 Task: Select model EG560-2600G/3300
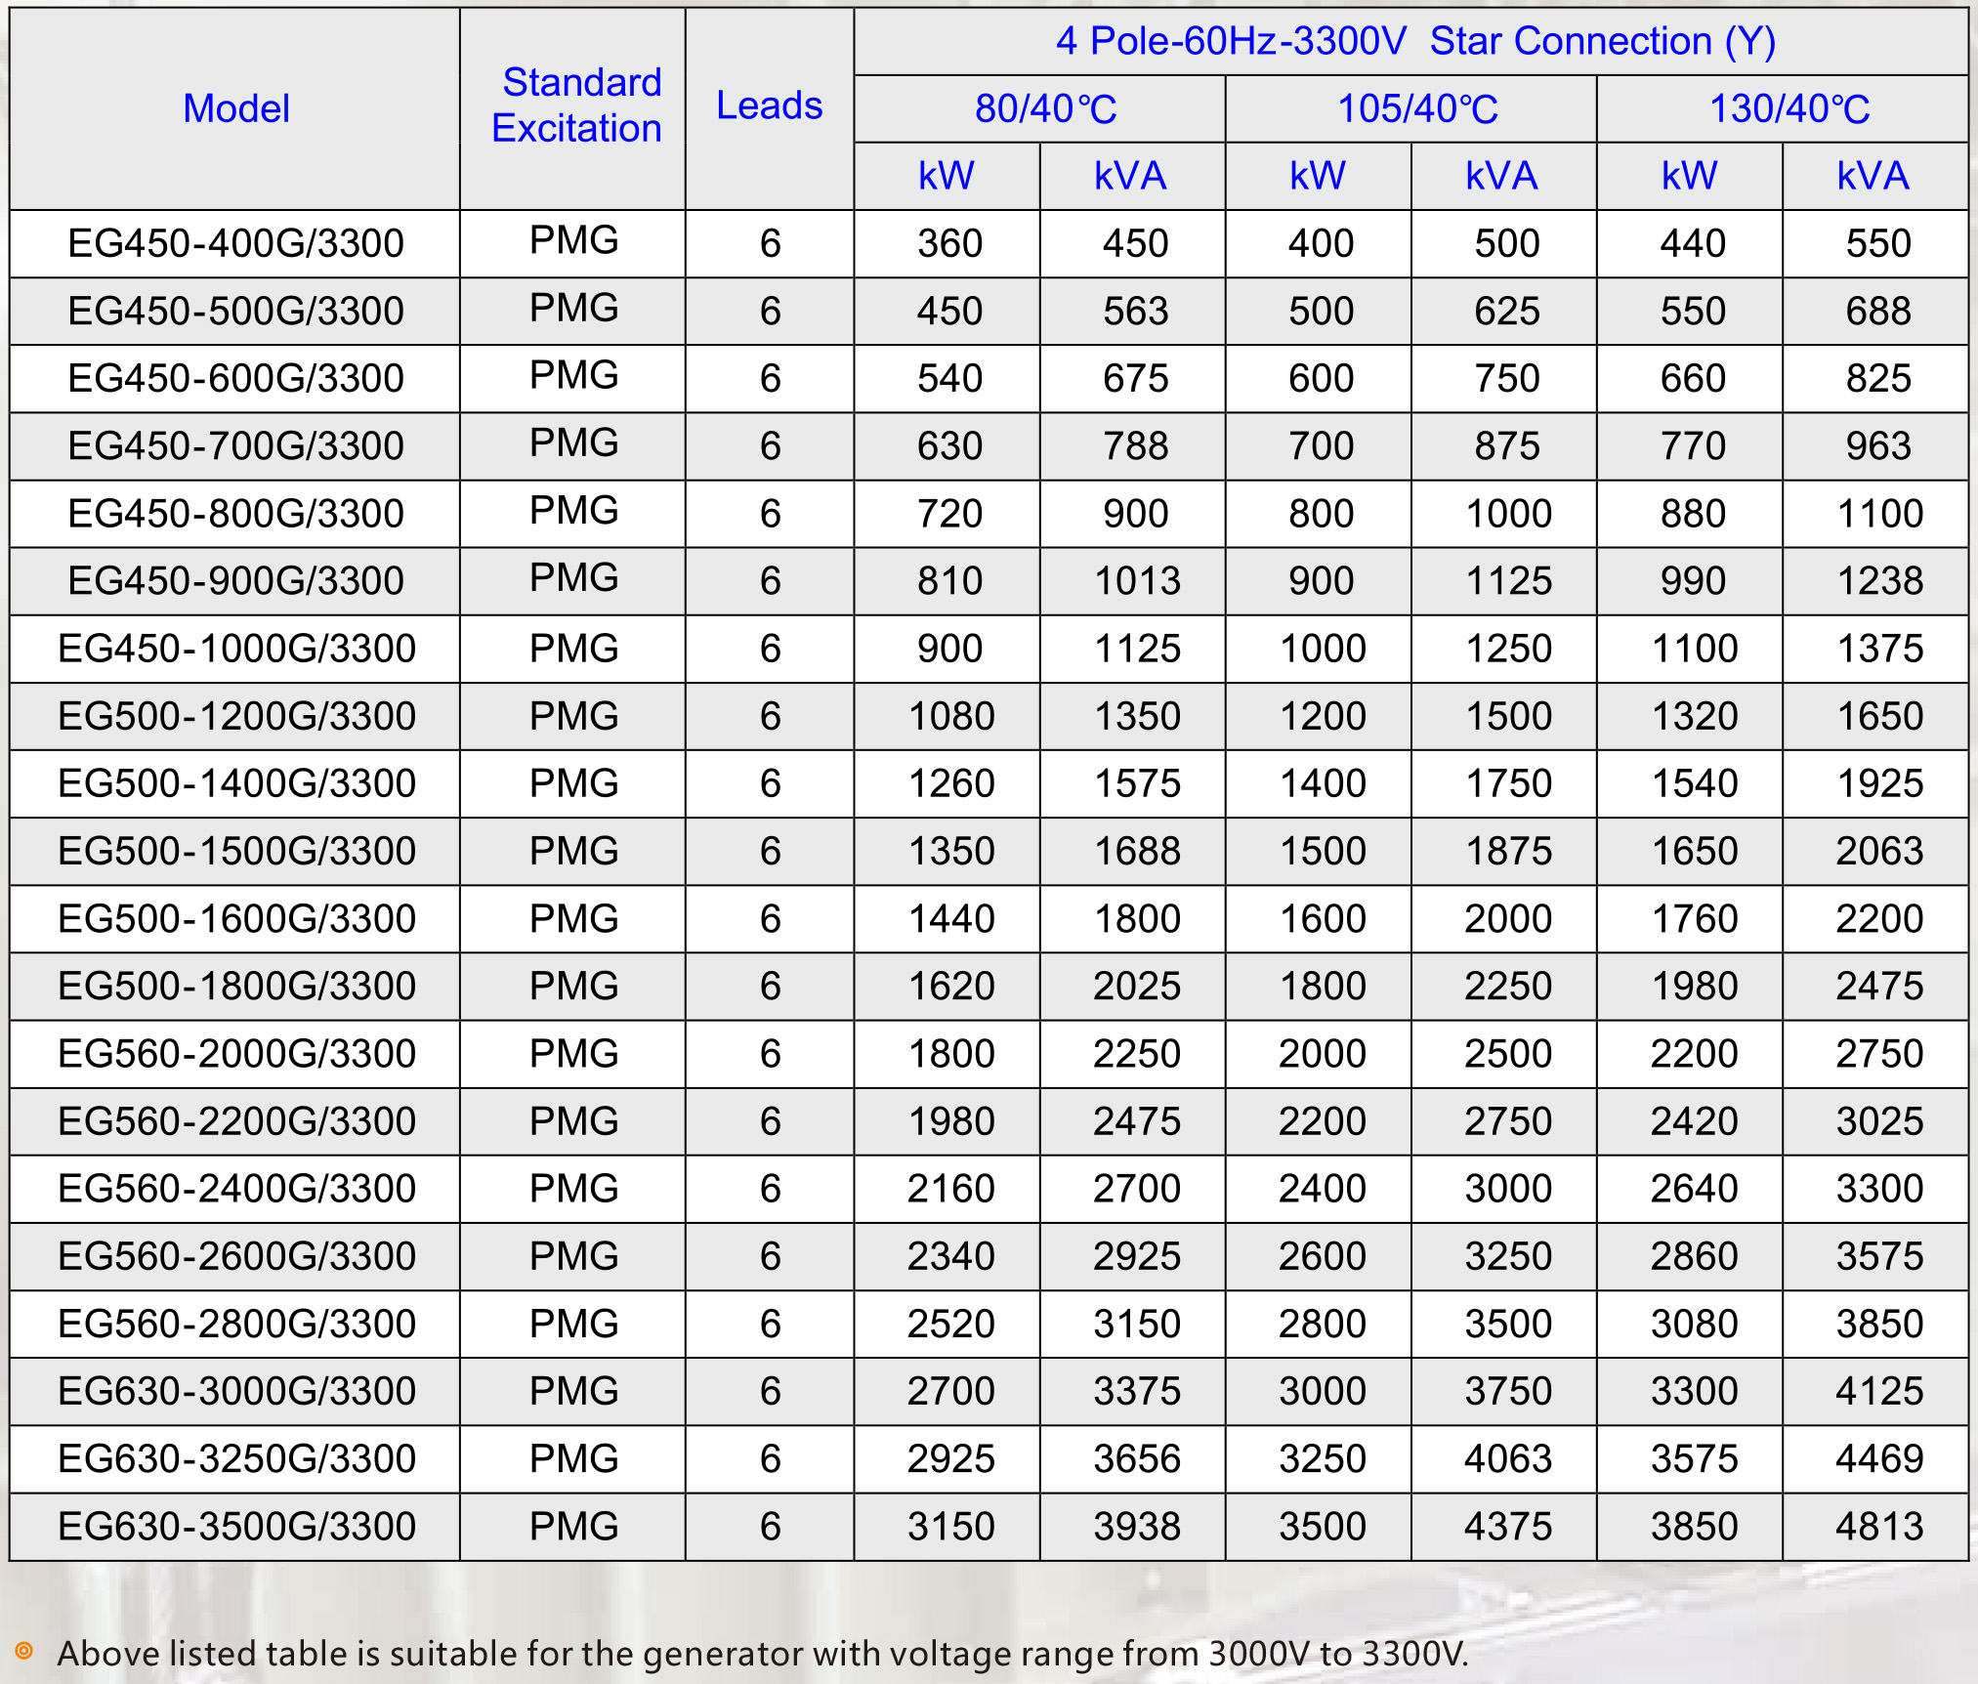236,1255
